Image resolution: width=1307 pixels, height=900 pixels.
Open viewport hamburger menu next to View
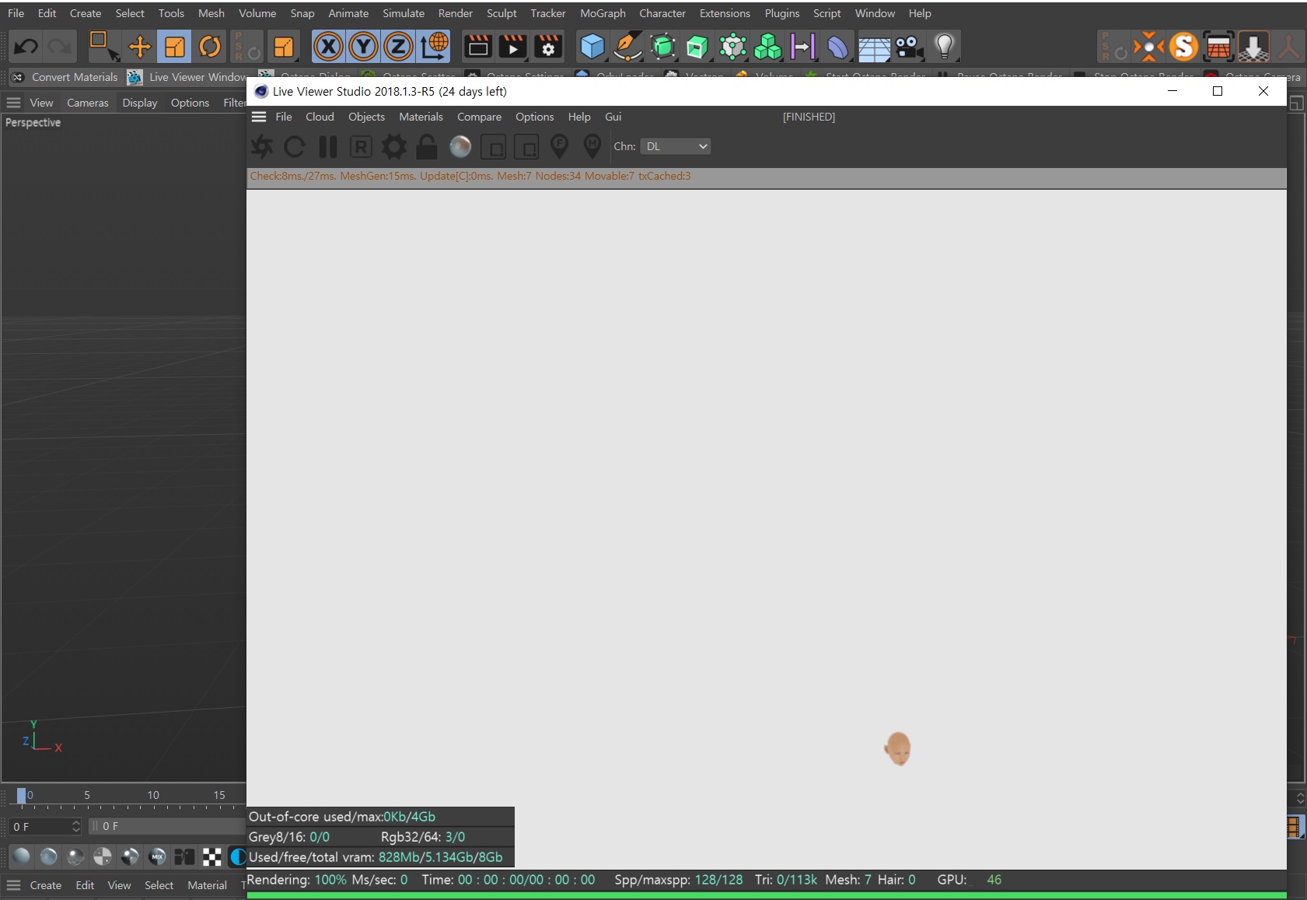pos(13,103)
